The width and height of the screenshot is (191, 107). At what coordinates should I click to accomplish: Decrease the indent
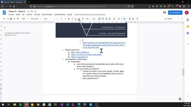(130, 19)
